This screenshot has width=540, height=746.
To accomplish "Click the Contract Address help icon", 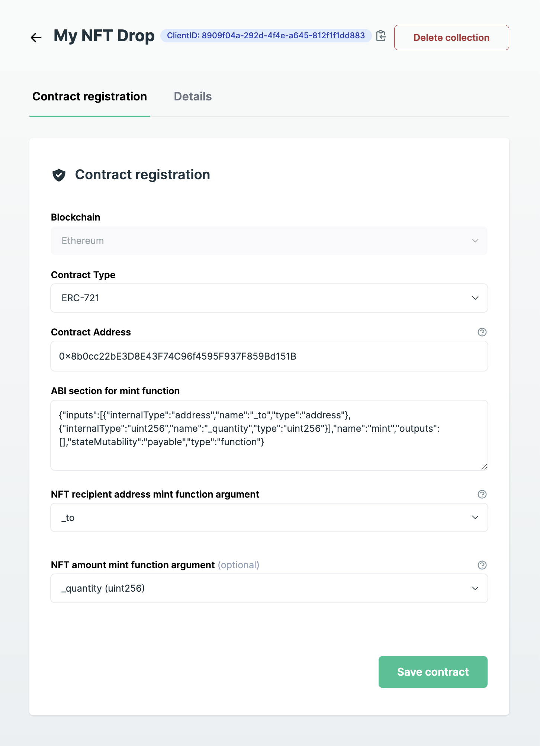I will coord(482,332).
